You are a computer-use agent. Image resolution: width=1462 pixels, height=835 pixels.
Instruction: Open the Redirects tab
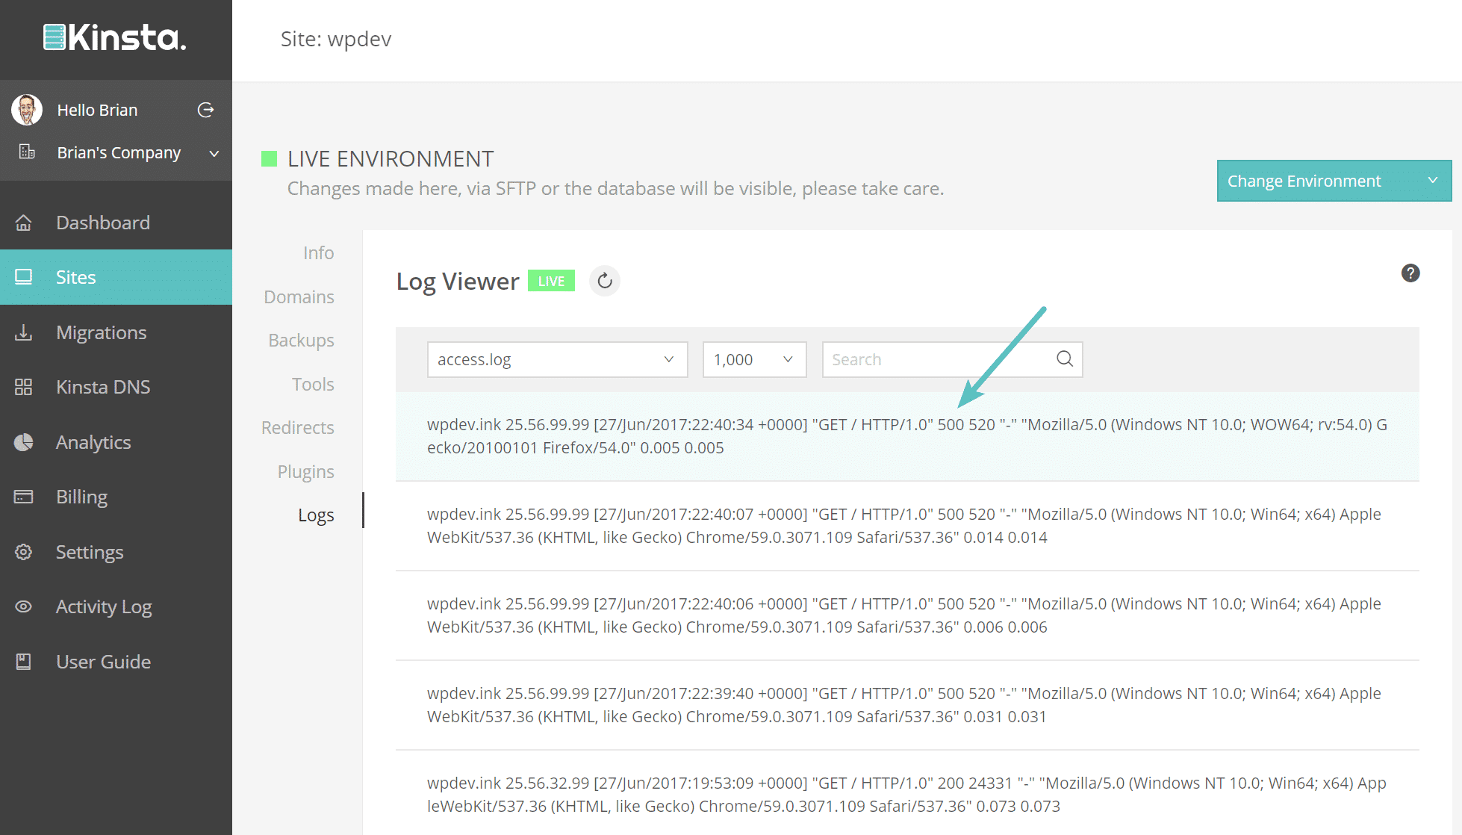(x=297, y=428)
